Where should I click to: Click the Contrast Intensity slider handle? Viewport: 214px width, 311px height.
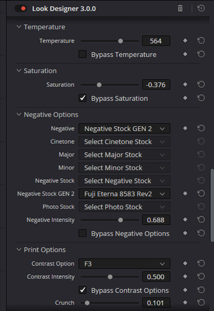[x=110, y=277]
